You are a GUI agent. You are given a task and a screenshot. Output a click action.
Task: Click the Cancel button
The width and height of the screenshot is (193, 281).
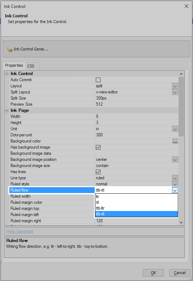(x=180, y=273)
